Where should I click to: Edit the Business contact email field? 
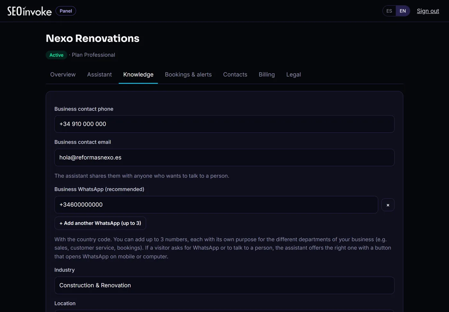[224, 157]
